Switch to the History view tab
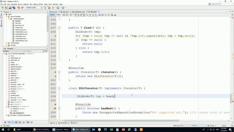 [58, 15]
